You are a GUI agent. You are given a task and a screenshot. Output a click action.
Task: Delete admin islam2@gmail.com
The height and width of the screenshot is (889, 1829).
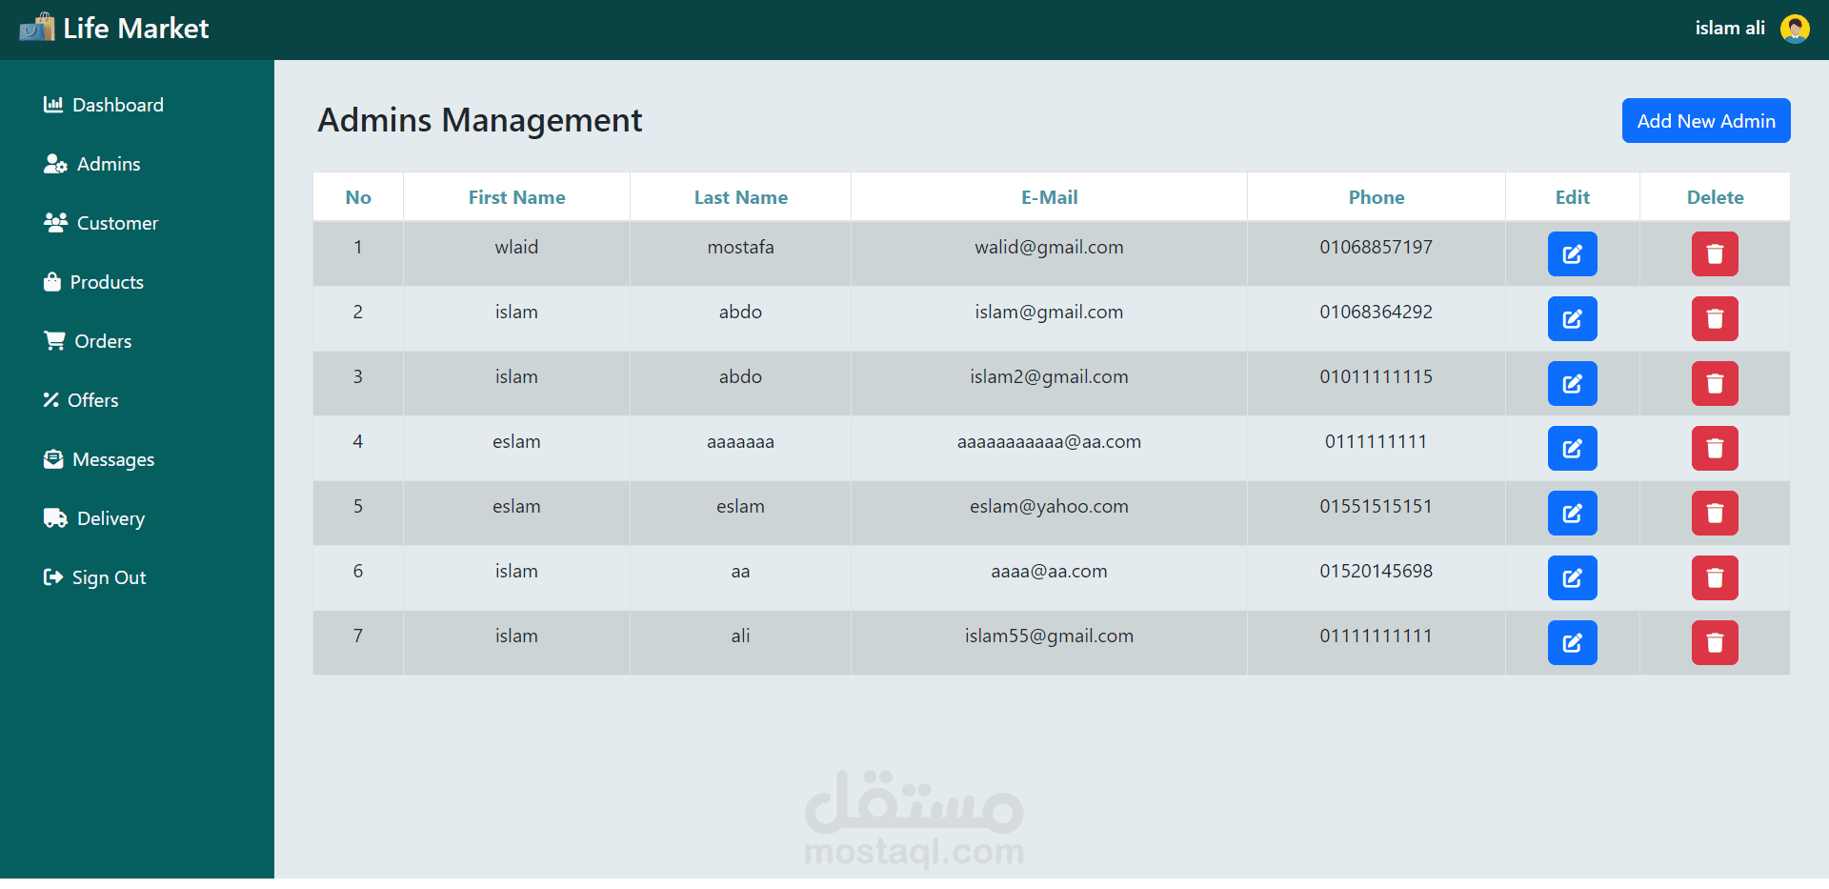1715,384
